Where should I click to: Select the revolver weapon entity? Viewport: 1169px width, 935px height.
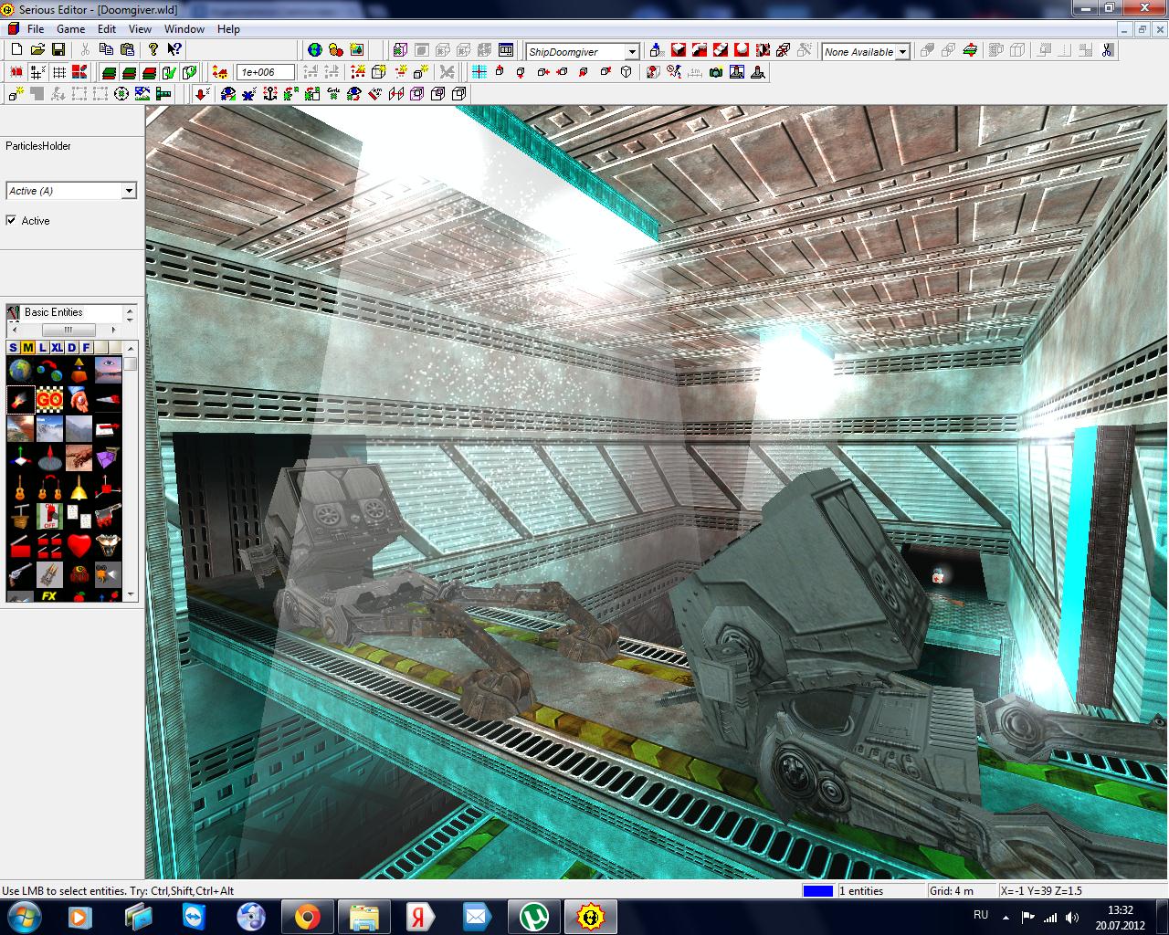coord(20,574)
